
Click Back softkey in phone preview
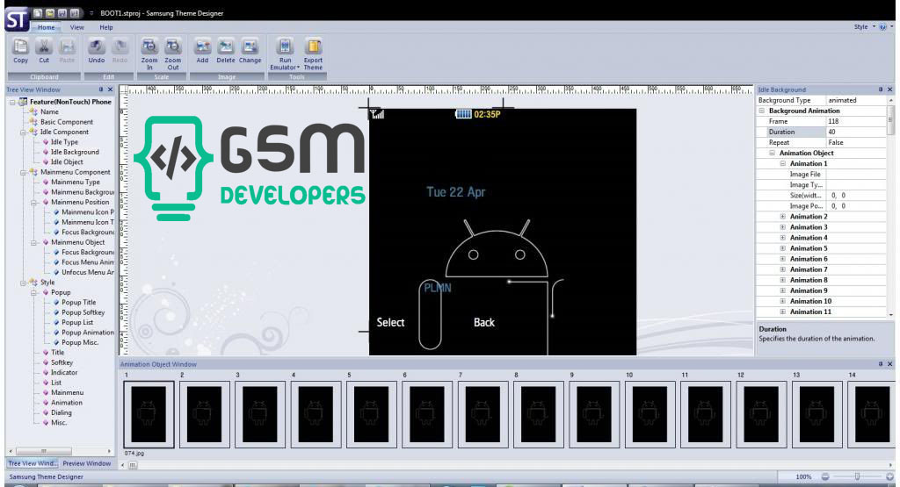tap(484, 323)
